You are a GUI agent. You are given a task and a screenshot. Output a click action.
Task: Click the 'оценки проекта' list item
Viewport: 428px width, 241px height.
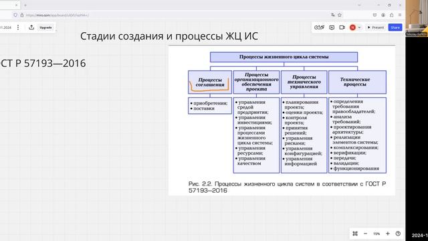click(303, 112)
